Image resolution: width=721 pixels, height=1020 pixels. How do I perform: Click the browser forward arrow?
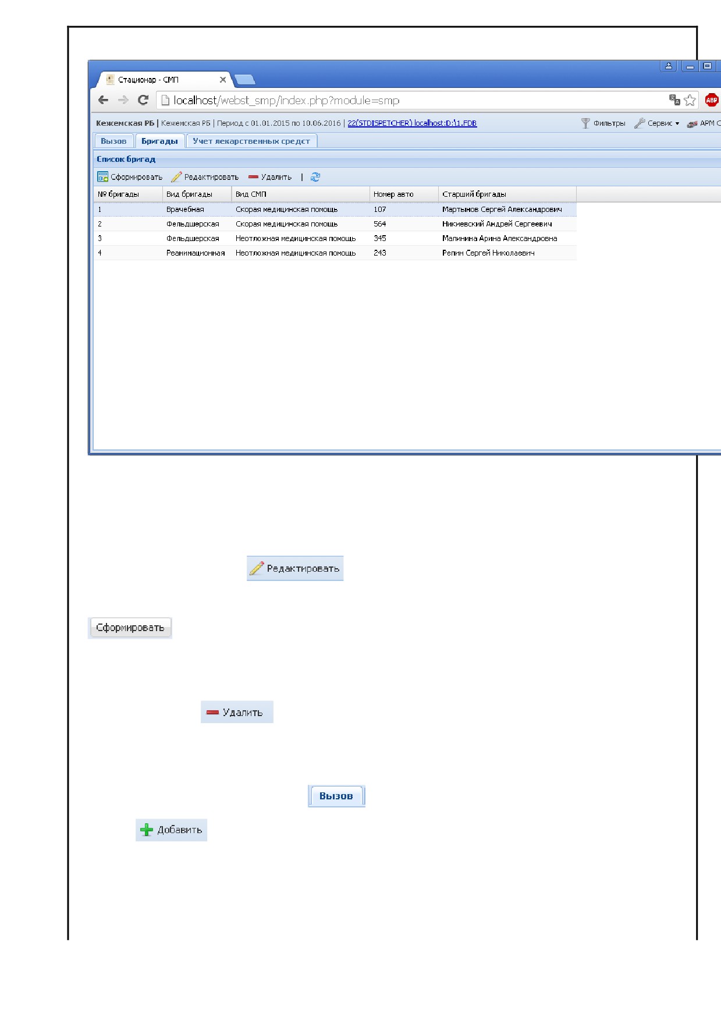pyautogui.click(x=123, y=100)
